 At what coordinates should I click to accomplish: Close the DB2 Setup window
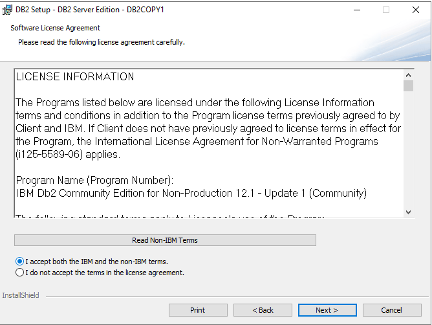(416, 10)
